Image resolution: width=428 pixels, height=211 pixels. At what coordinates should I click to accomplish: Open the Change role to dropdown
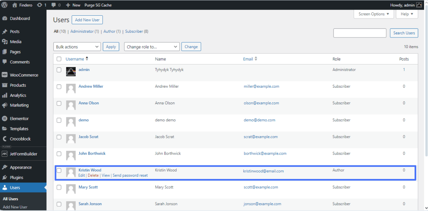(x=151, y=46)
